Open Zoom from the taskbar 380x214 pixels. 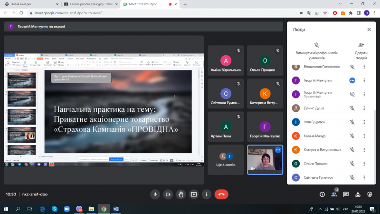[x=67, y=209]
